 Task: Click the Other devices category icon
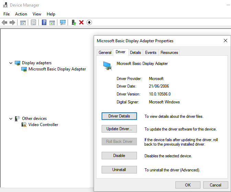[17, 118]
